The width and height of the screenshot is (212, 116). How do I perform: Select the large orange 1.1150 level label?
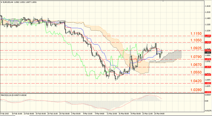pos(196,34)
